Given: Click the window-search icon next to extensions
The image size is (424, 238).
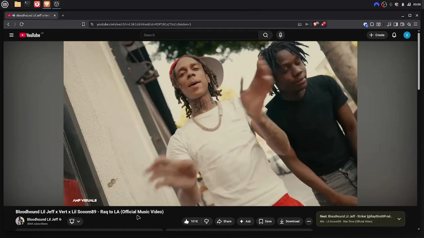Looking at the screenshot, I should 379,24.
